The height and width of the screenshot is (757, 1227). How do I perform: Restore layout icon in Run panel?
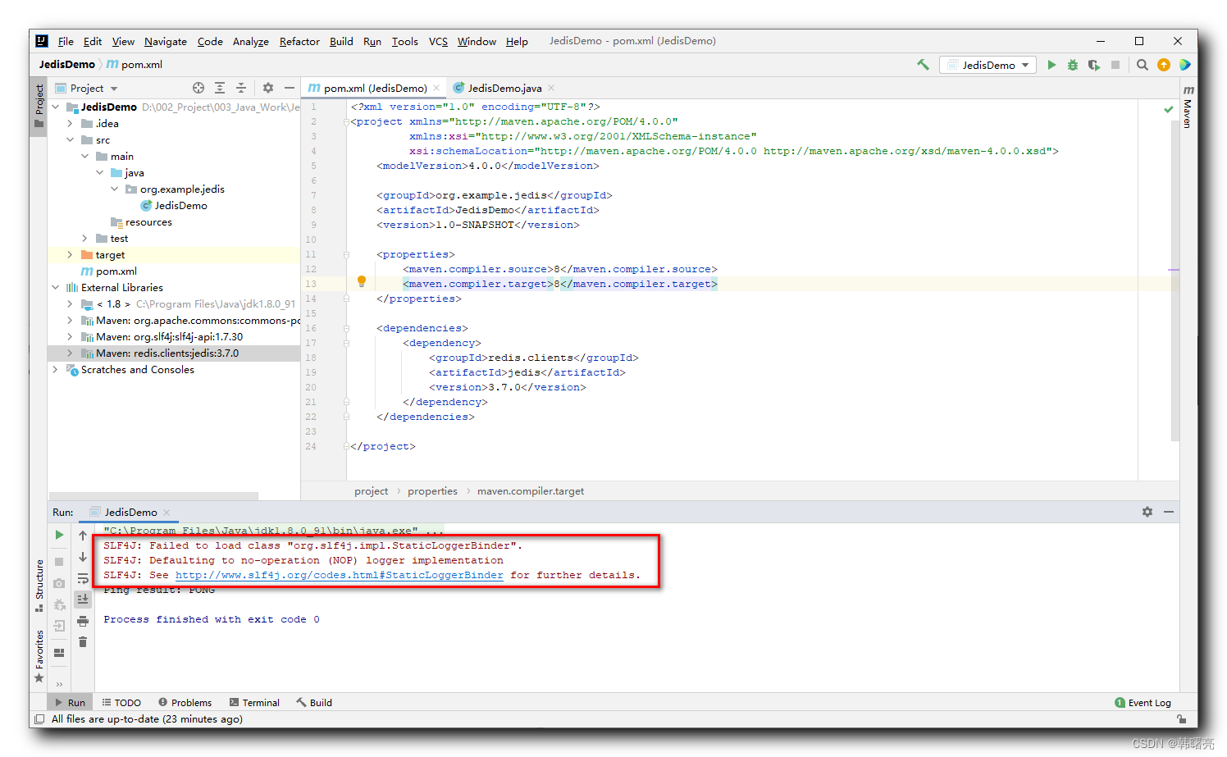(x=59, y=653)
